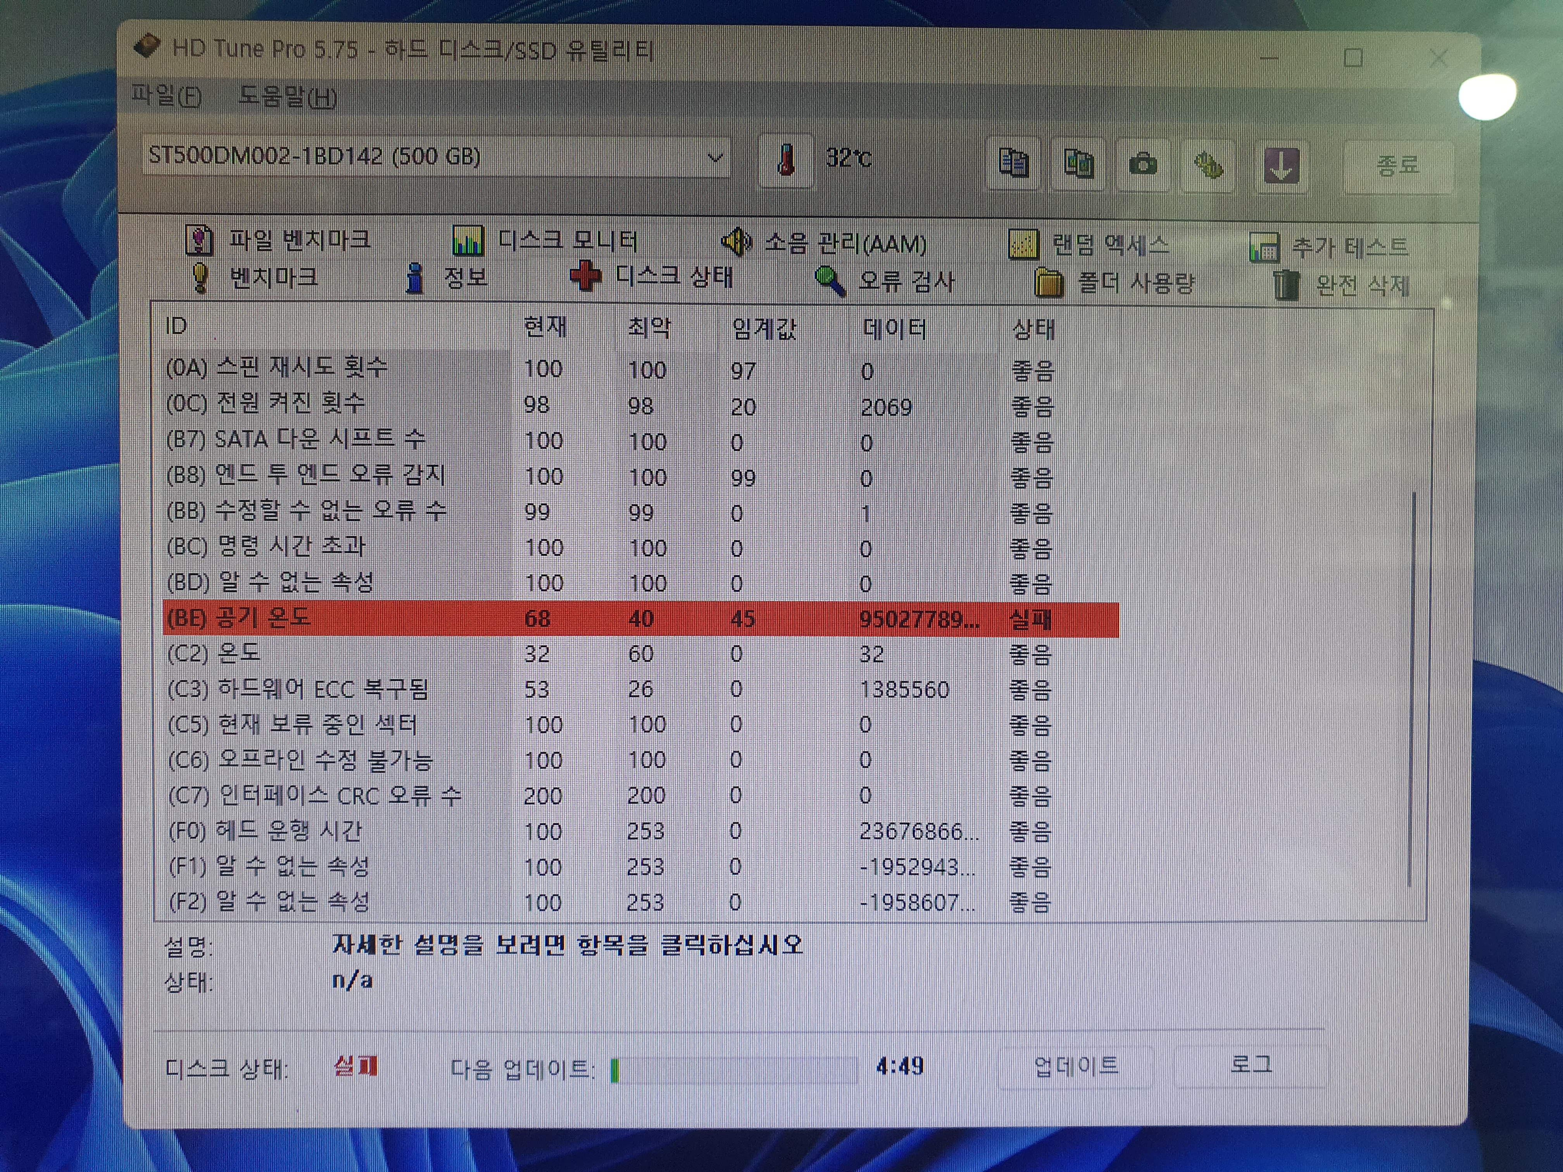Click the 오류 검사 magnifier icon
Image resolution: width=1563 pixels, height=1172 pixels.
tap(830, 281)
